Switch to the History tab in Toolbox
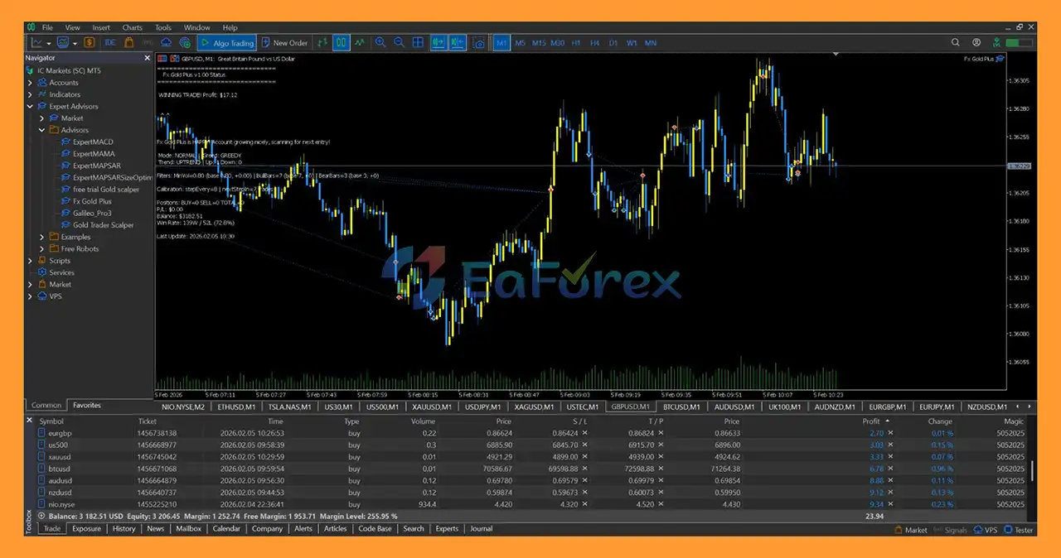1061x558 pixels. pos(124,528)
